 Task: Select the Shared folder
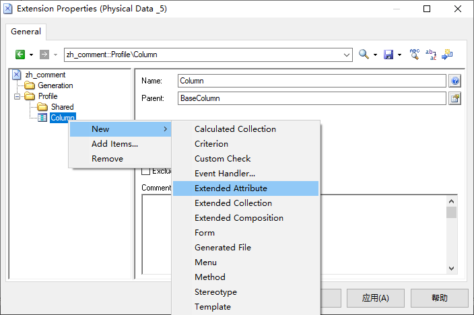[62, 107]
